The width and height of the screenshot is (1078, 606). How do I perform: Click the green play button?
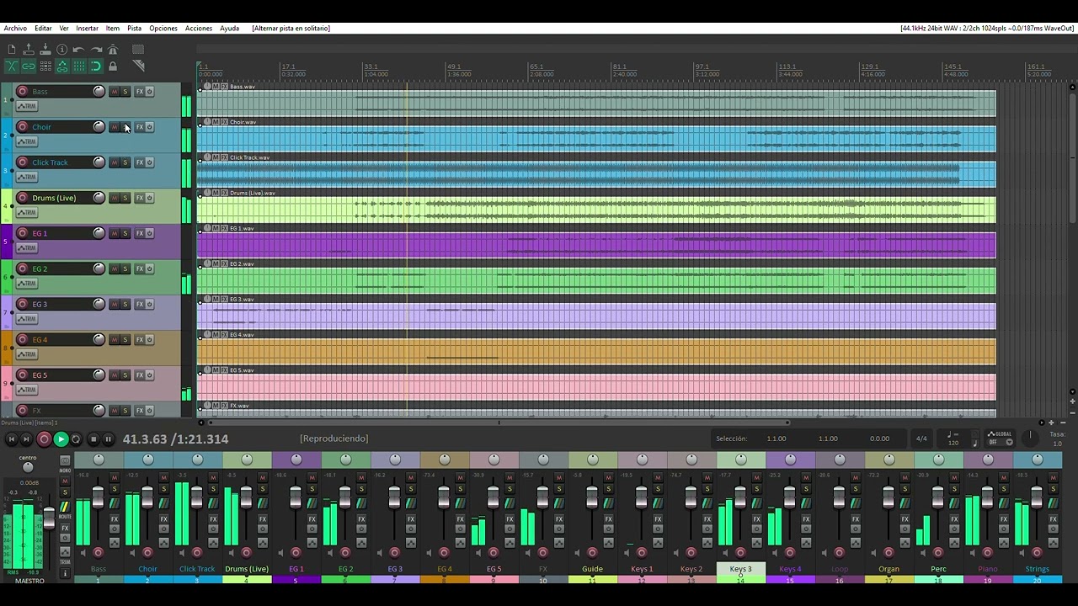pos(61,439)
